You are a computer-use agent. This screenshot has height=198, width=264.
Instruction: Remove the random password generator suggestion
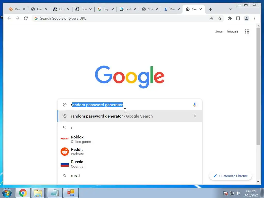pyautogui.click(x=195, y=116)
